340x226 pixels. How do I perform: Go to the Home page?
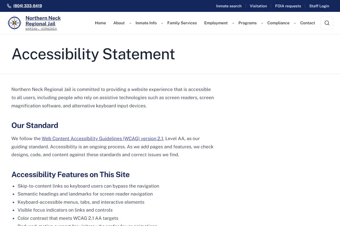click(x=100, y=23)
